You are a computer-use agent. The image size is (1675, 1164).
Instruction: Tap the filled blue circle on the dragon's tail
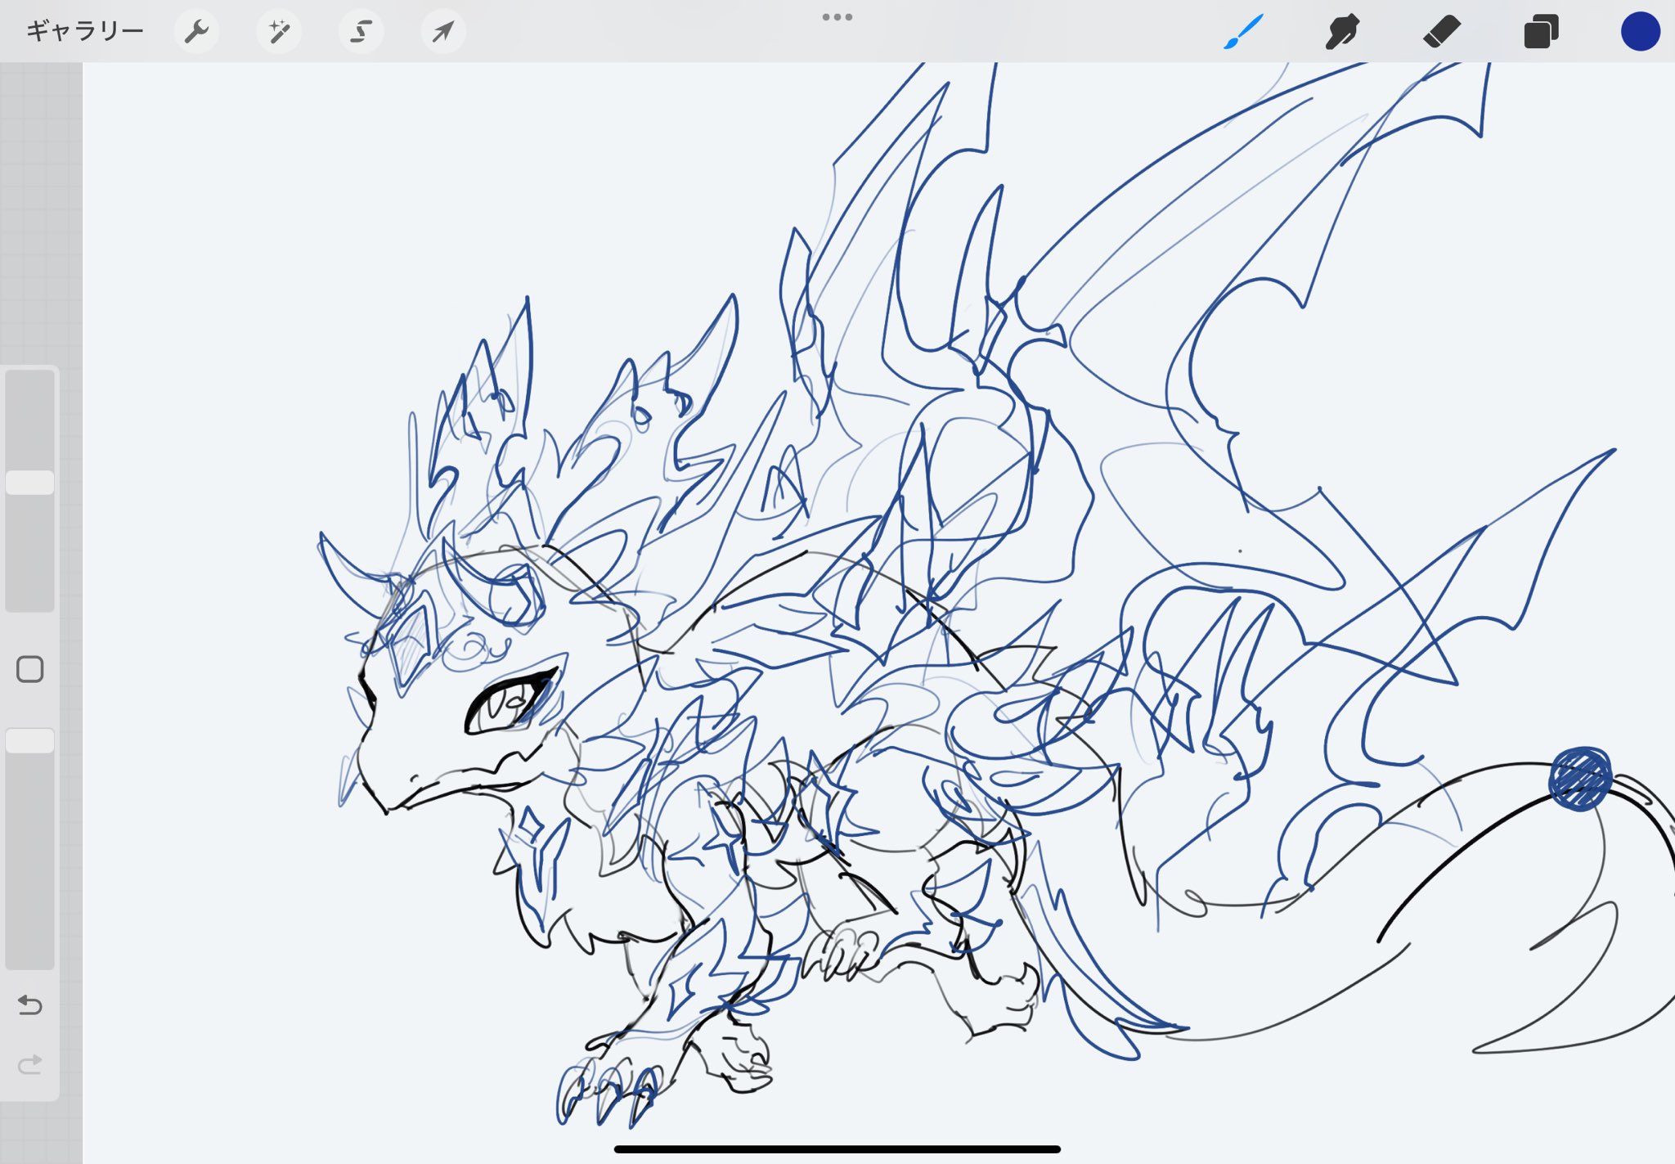[x=1580, y=779]
